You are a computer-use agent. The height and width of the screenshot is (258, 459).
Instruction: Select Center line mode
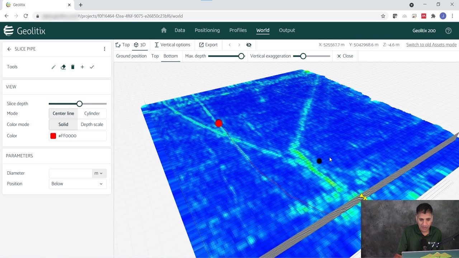(63, 114)
